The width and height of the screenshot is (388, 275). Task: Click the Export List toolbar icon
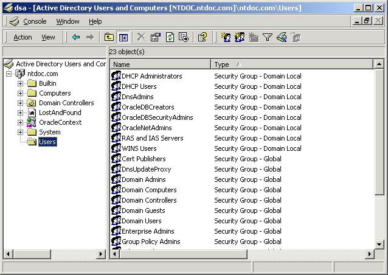coord(184,37)
